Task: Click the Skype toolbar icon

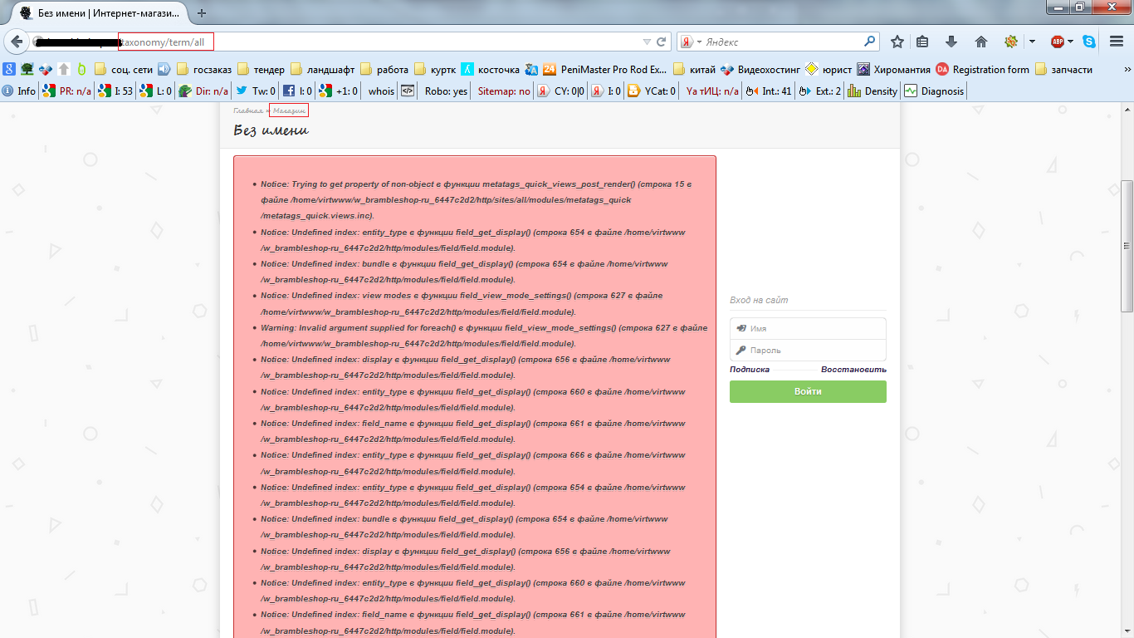Action: tap(1089, 42)
